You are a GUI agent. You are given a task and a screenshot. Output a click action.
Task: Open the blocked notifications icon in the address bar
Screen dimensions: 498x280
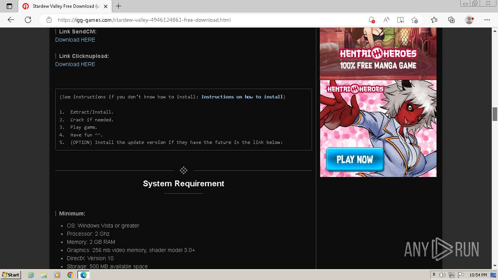pyautogui.click(x=372, y=20)
